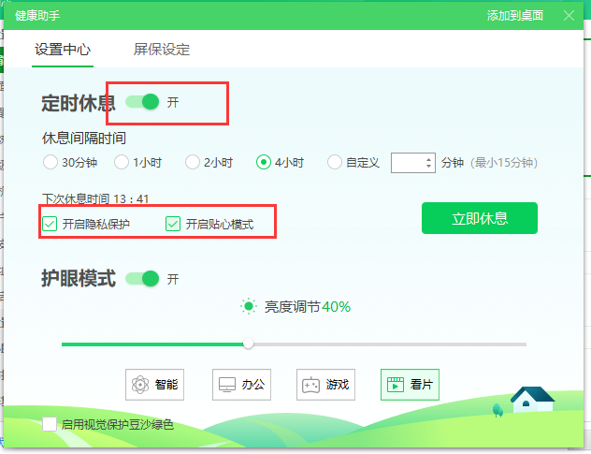Click the 健康助手 window title

[37, 16]
